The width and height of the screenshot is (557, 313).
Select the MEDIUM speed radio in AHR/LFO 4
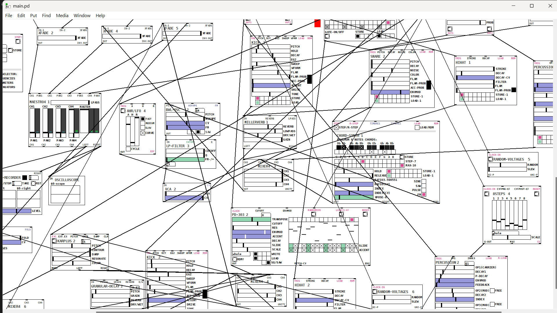pos(143,123)
